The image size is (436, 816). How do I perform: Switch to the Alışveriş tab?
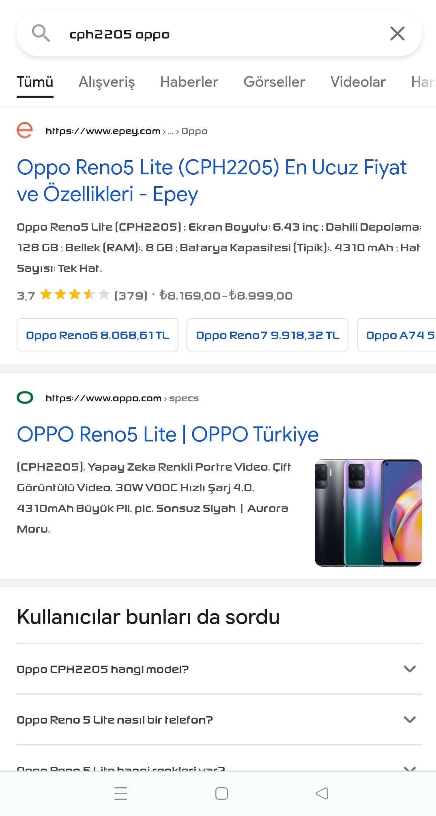pos(107,82)
